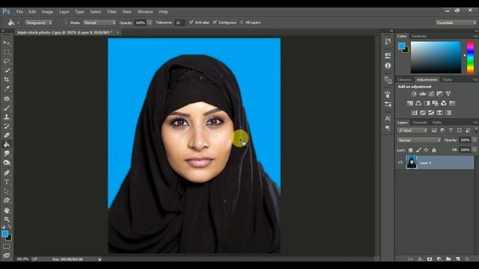Open the options bar Opacity slider arrow
The width and height of the screenshot is (479, 269).
pyautogui.click(x=150, y=22)
